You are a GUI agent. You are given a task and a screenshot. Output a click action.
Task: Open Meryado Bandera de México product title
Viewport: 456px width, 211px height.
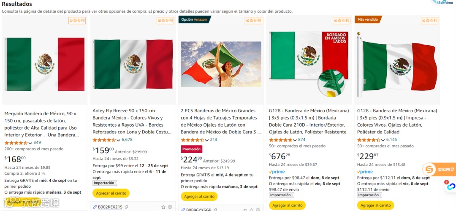pos(41,124)
